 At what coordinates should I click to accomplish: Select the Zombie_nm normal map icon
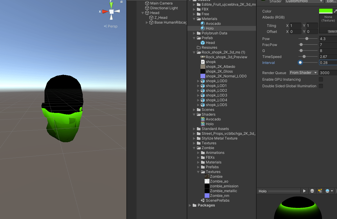[207, 196]
